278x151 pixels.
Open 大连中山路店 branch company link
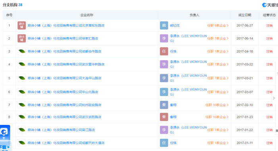click(x=64, y=78)
